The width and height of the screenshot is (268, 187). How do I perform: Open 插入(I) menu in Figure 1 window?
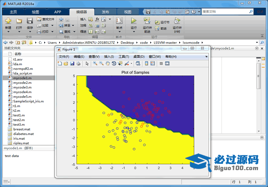109,56
